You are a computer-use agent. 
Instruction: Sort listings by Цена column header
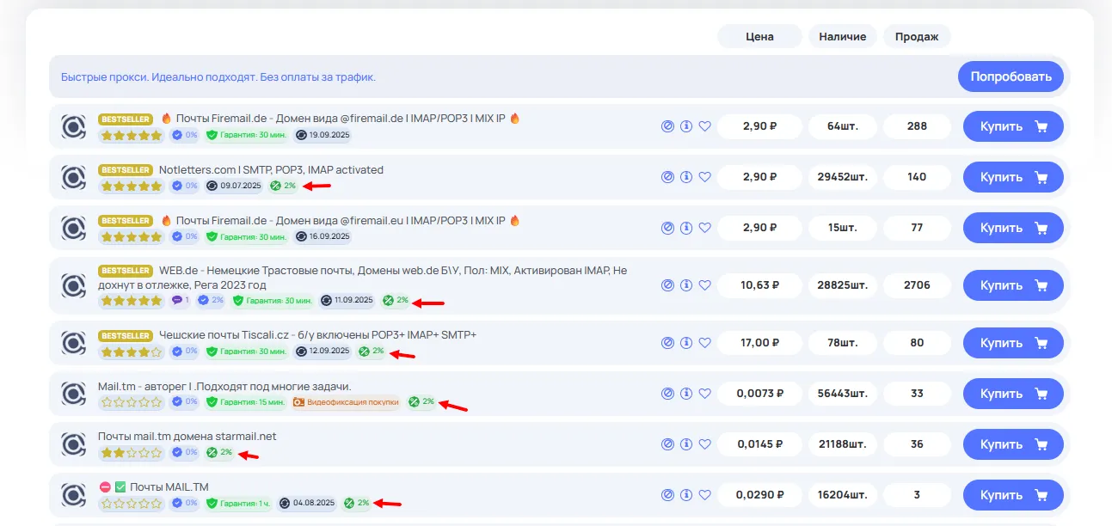(x=759, y=36)
